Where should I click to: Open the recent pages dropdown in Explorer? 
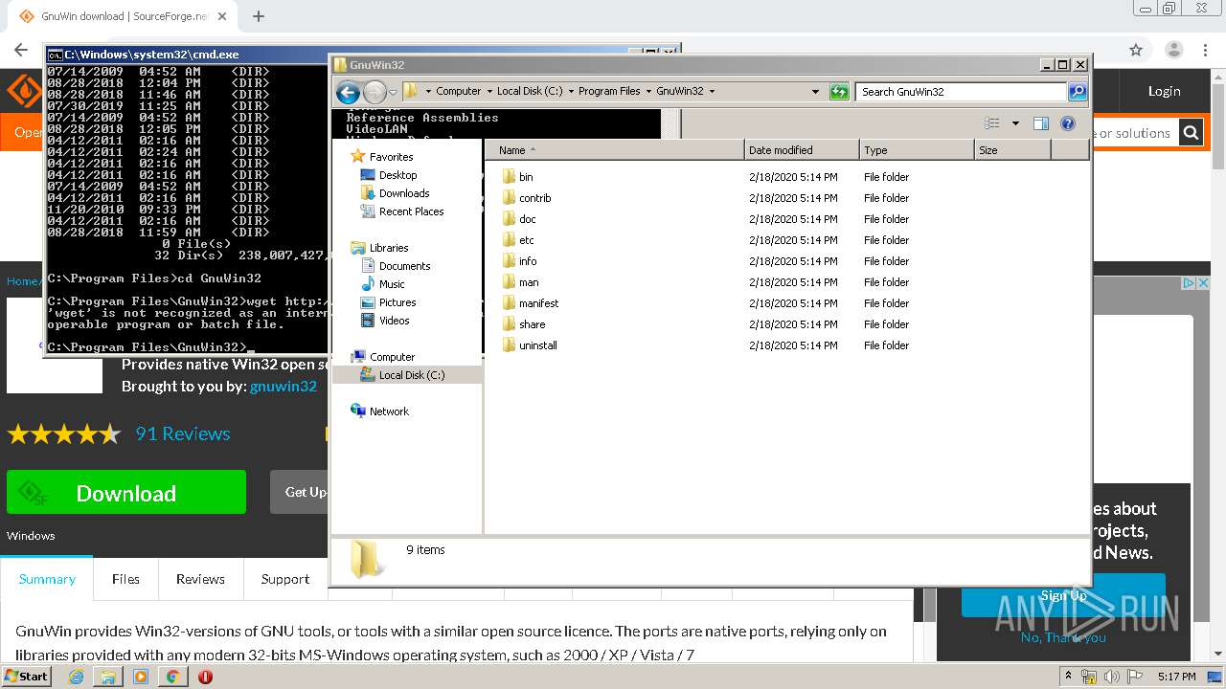pos(393,93)
